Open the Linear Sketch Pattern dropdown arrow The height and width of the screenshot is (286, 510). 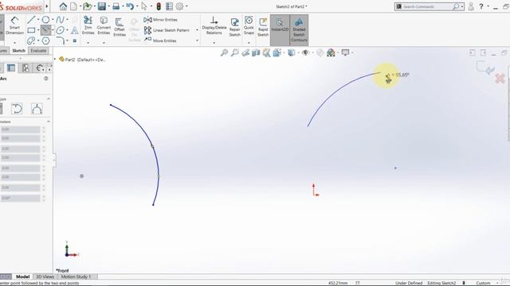click(197, 30)
